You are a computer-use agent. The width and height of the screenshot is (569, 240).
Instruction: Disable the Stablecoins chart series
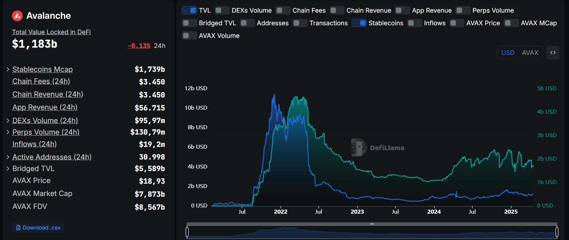pyautogui.click(x=359, y=23)
